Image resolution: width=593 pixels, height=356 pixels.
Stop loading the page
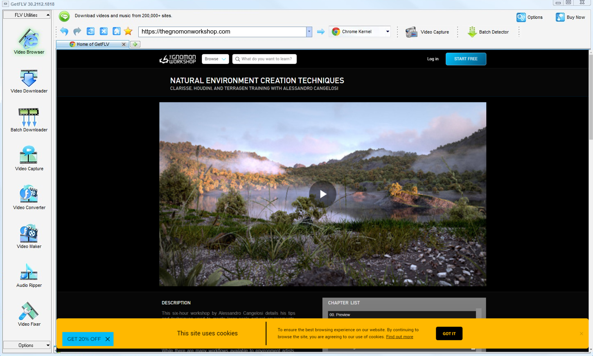pyautogui.click(x=104, y=32)
